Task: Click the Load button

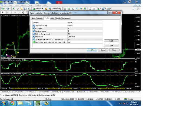Action: [x=111, y=41]
